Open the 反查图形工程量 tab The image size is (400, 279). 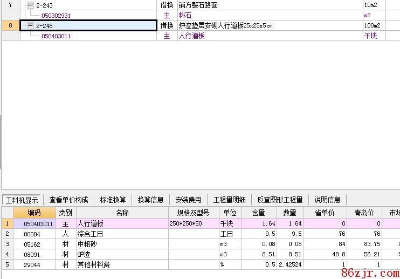280,200
